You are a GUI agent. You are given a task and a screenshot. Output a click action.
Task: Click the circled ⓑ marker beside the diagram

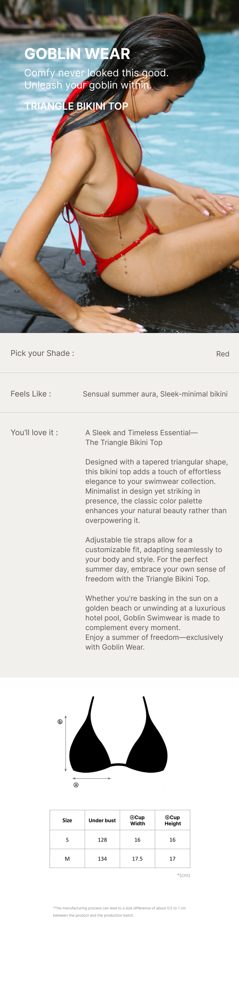click(60, 722)
